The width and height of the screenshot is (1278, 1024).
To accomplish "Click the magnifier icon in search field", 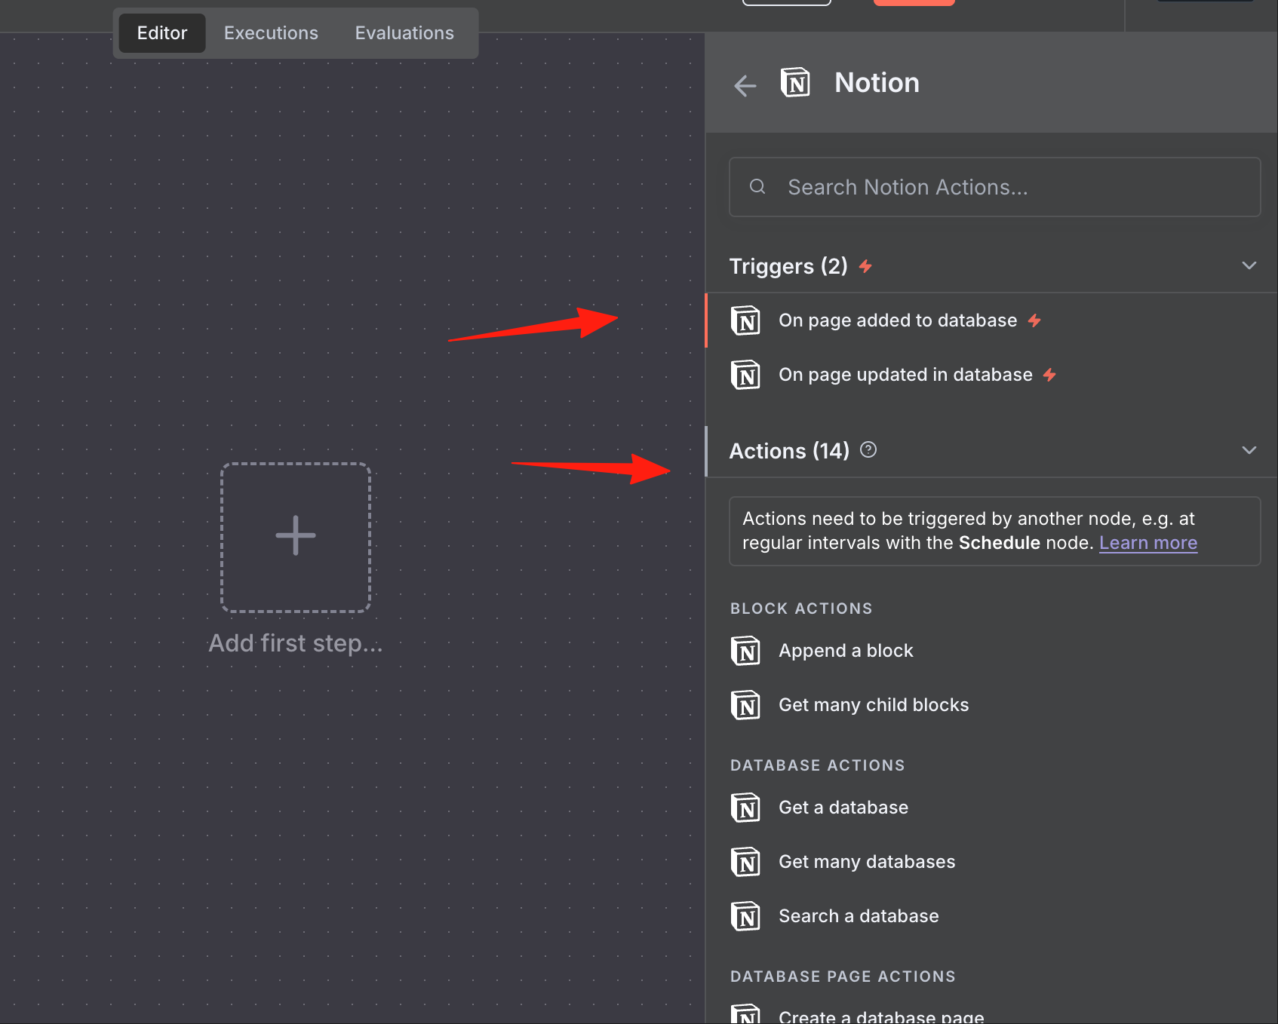I will [757, 186].
